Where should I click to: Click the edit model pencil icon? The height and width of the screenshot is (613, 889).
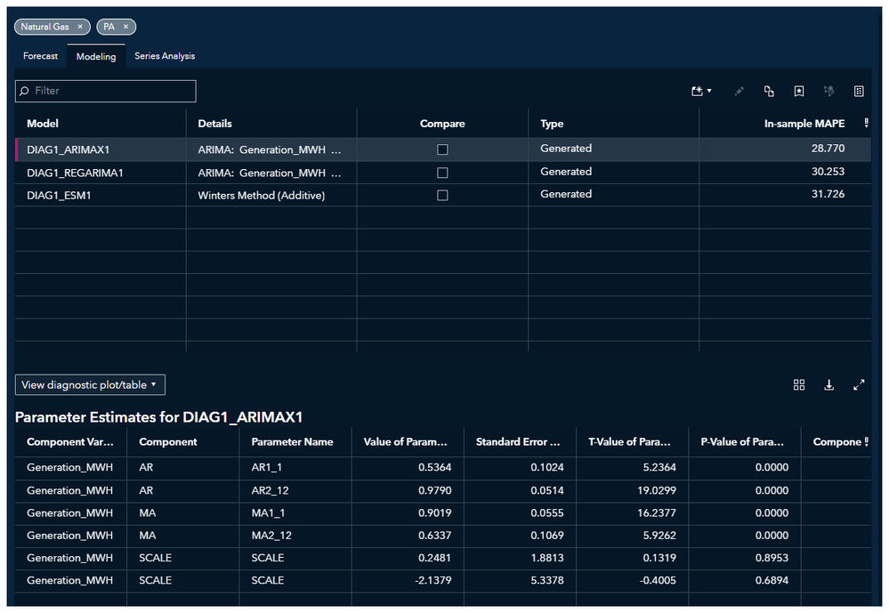(739, 91)
